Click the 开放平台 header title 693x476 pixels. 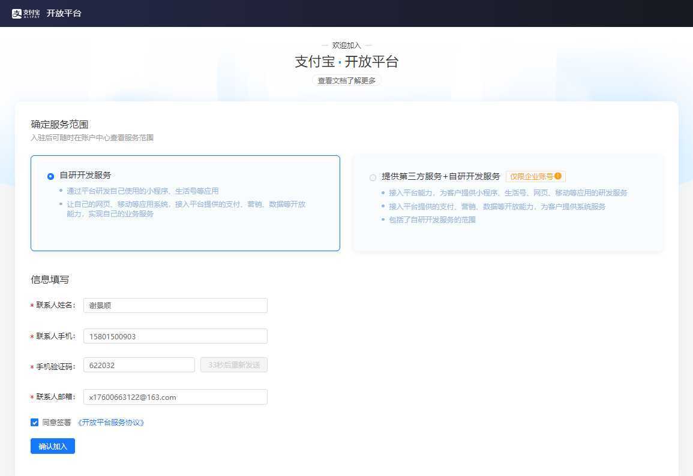[x=64, y=13]
